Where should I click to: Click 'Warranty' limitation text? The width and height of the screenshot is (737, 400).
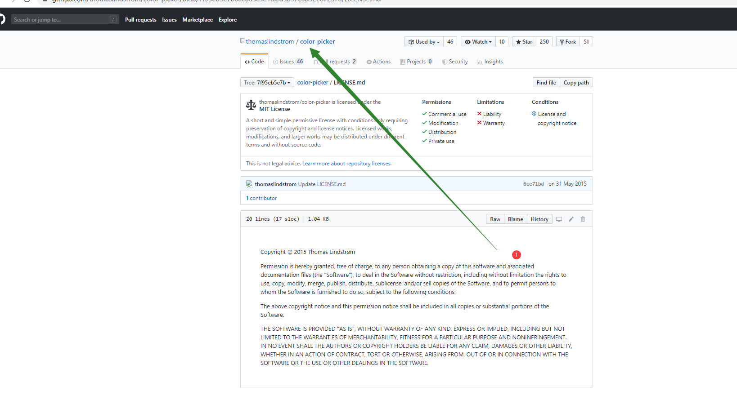pos(494,123)
